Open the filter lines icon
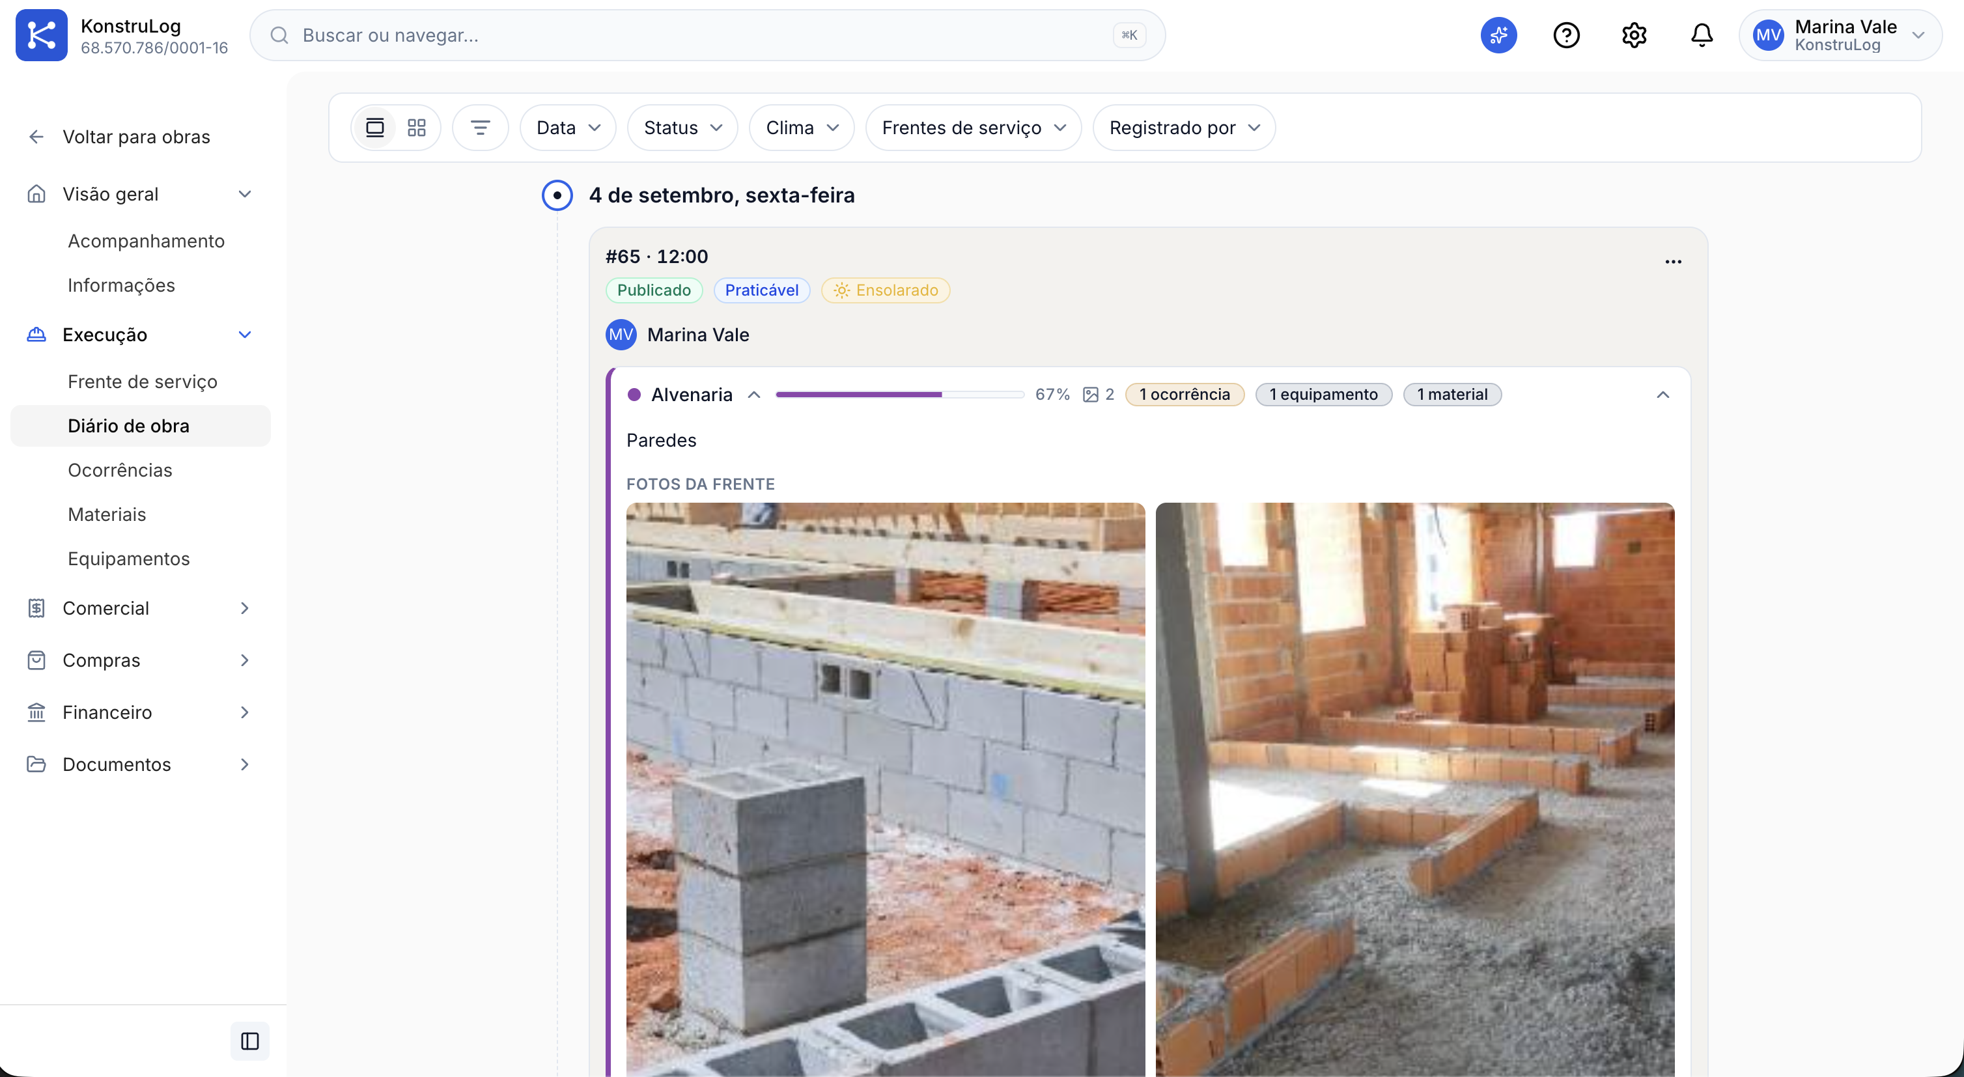1964x1077 pixels. pyautogui.click(x=479, y=127)
